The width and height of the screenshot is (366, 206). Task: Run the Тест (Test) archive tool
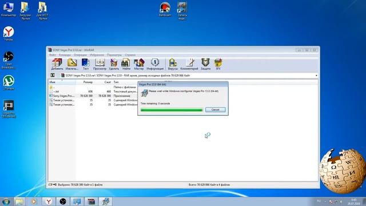pos(85,64)
